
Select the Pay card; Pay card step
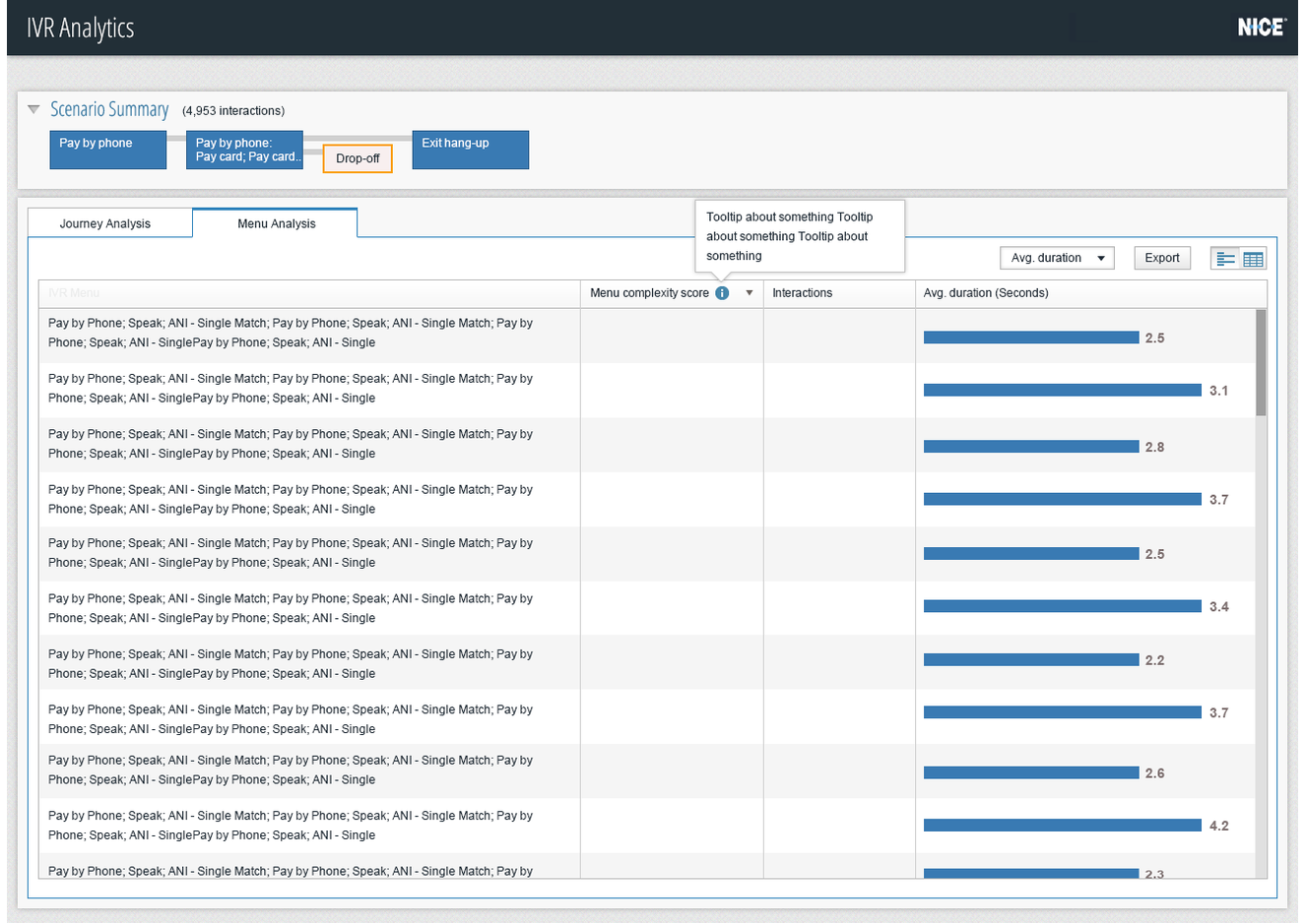(x=244, y=150)
